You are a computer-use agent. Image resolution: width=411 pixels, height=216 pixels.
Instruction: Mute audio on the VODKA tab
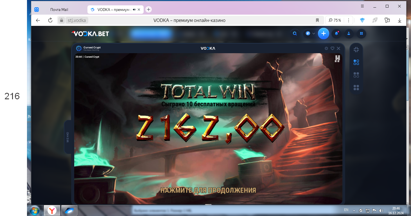pos(134,10)
